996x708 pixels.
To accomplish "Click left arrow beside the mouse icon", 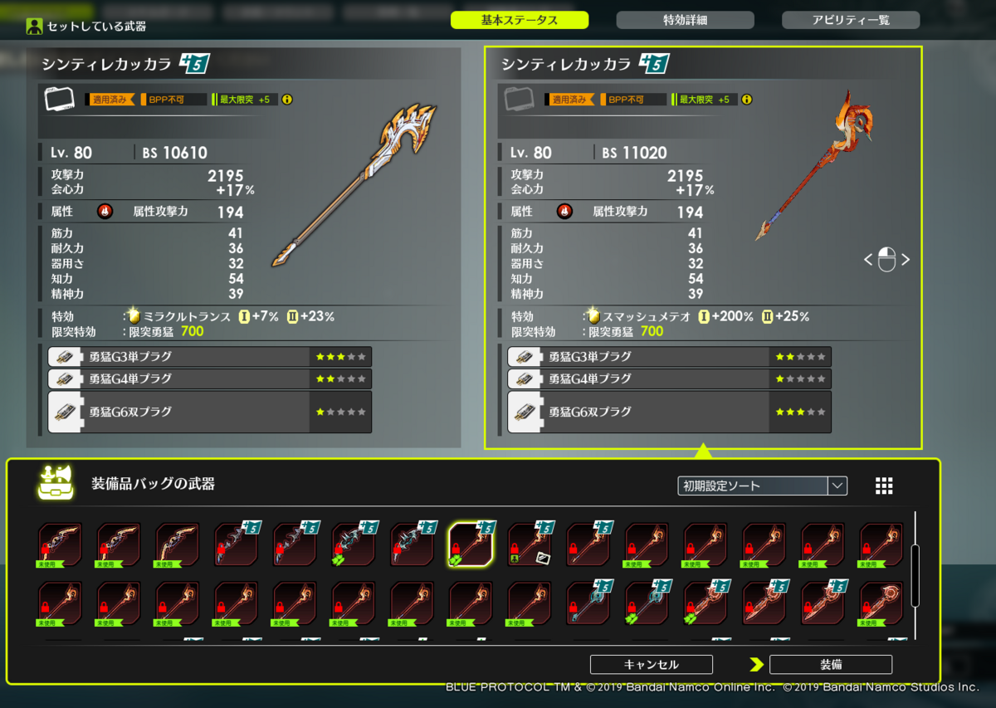I will point(868,260).
